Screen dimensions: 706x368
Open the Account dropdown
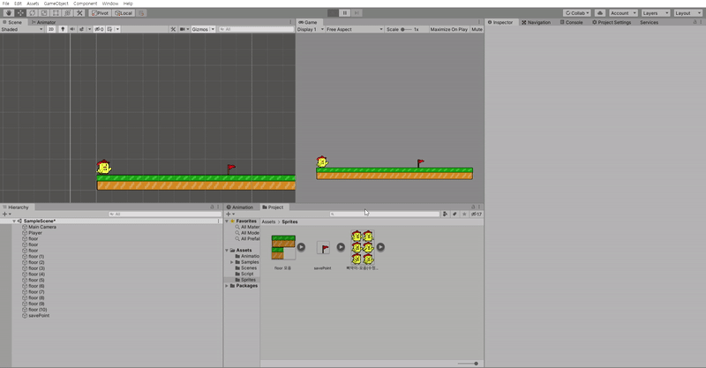(624, 13)
